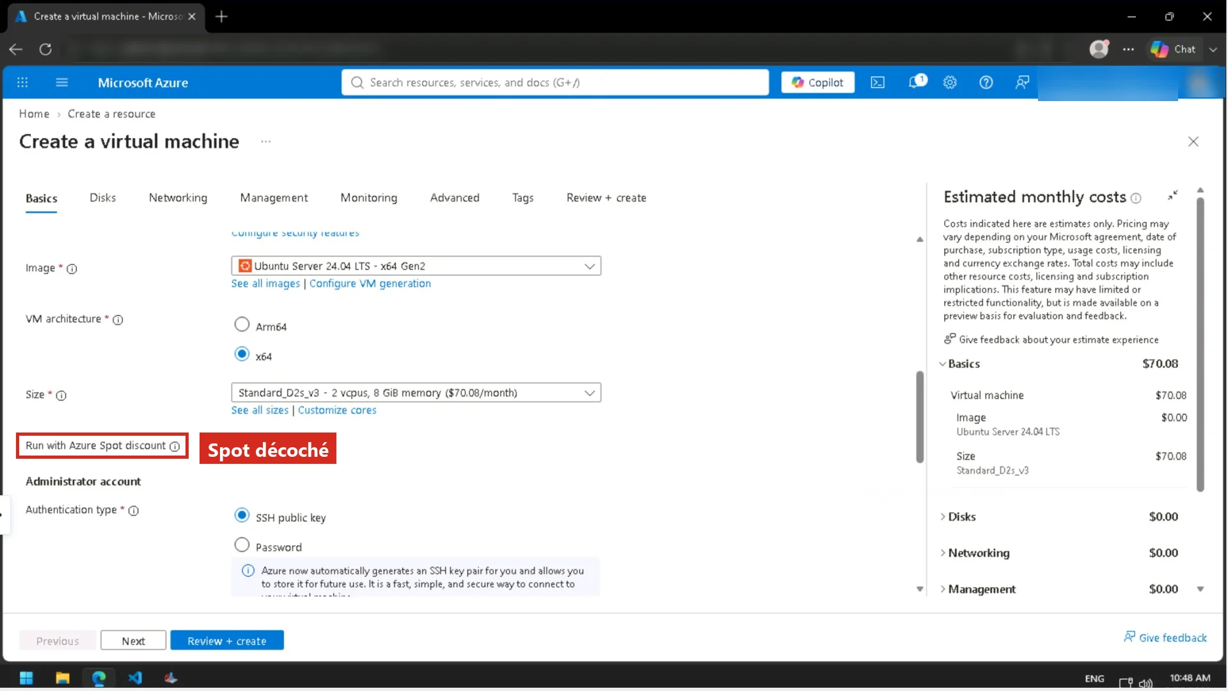Open the browser profile avatar
Image resolution: width=1228 pixels, height=691 pixels.
point(1099,49)
